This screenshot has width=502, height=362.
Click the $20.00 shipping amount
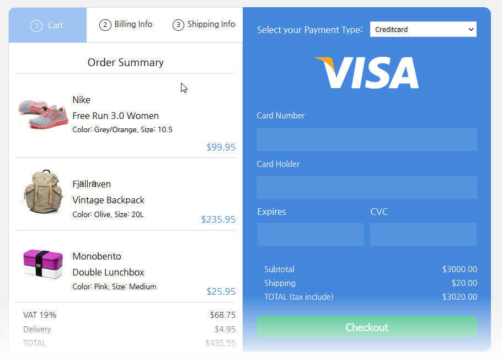tap(464, 283)
